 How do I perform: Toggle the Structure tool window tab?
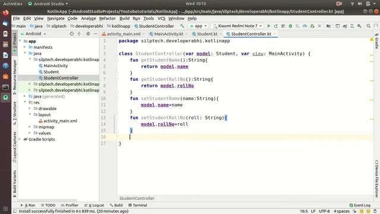[14, 113]
